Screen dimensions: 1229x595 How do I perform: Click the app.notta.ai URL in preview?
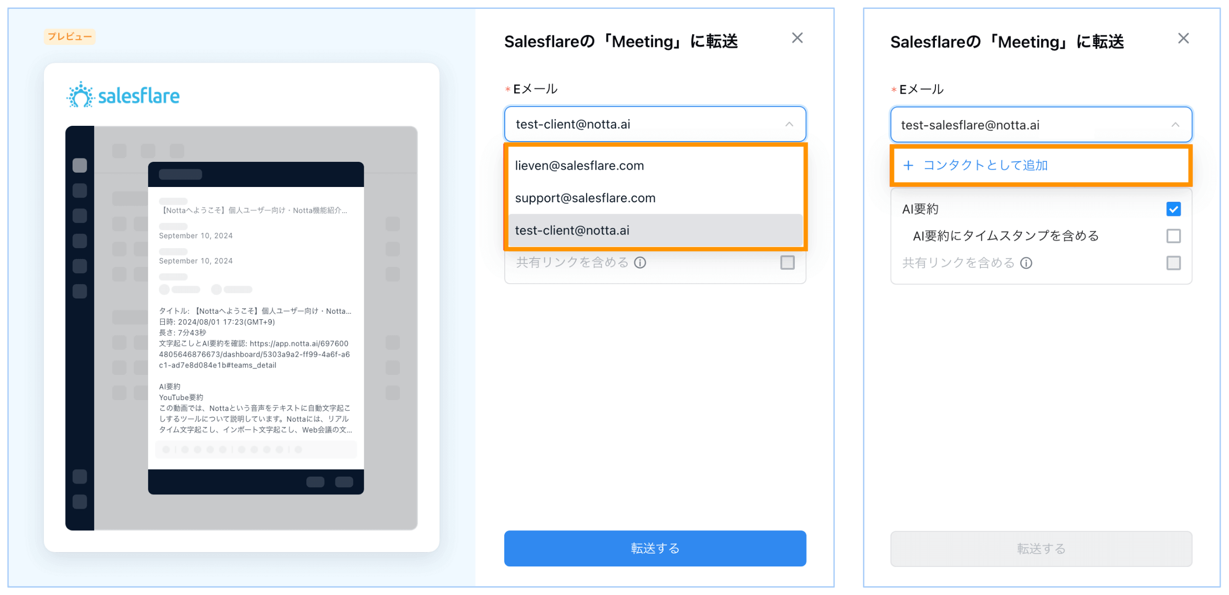click(254, 354)
